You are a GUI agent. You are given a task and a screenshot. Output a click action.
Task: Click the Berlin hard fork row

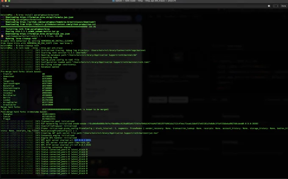tap(27, 98)
